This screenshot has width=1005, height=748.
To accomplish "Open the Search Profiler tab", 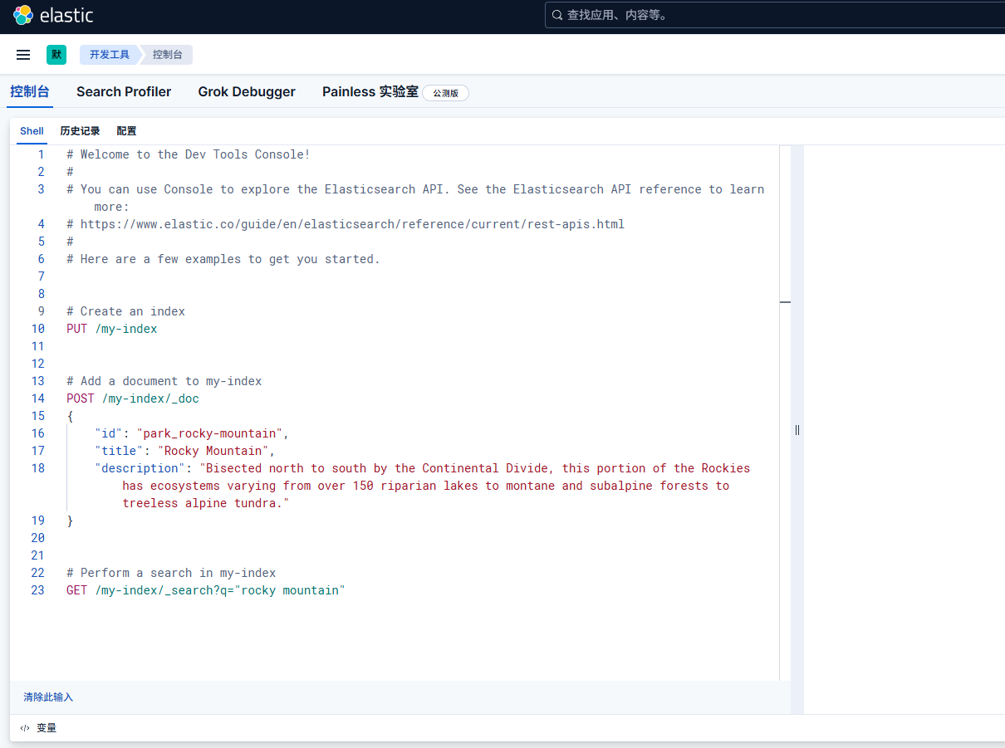I will tap(124, 92).
